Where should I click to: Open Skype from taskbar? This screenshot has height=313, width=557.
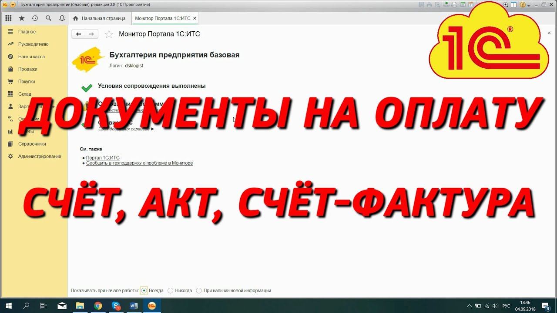pyautogui.click(x=116, y=306)
